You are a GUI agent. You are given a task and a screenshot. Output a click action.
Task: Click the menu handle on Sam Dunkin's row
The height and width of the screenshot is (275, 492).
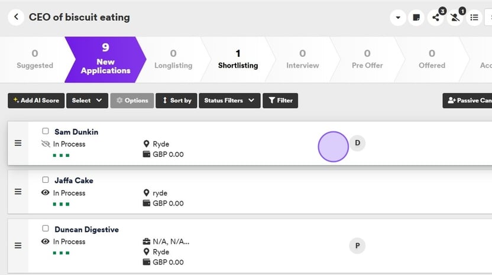point(18,143)
